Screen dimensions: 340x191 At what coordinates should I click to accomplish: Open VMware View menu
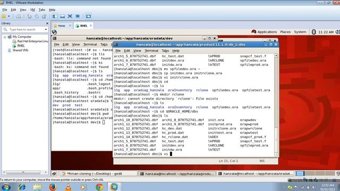point(23,10)
